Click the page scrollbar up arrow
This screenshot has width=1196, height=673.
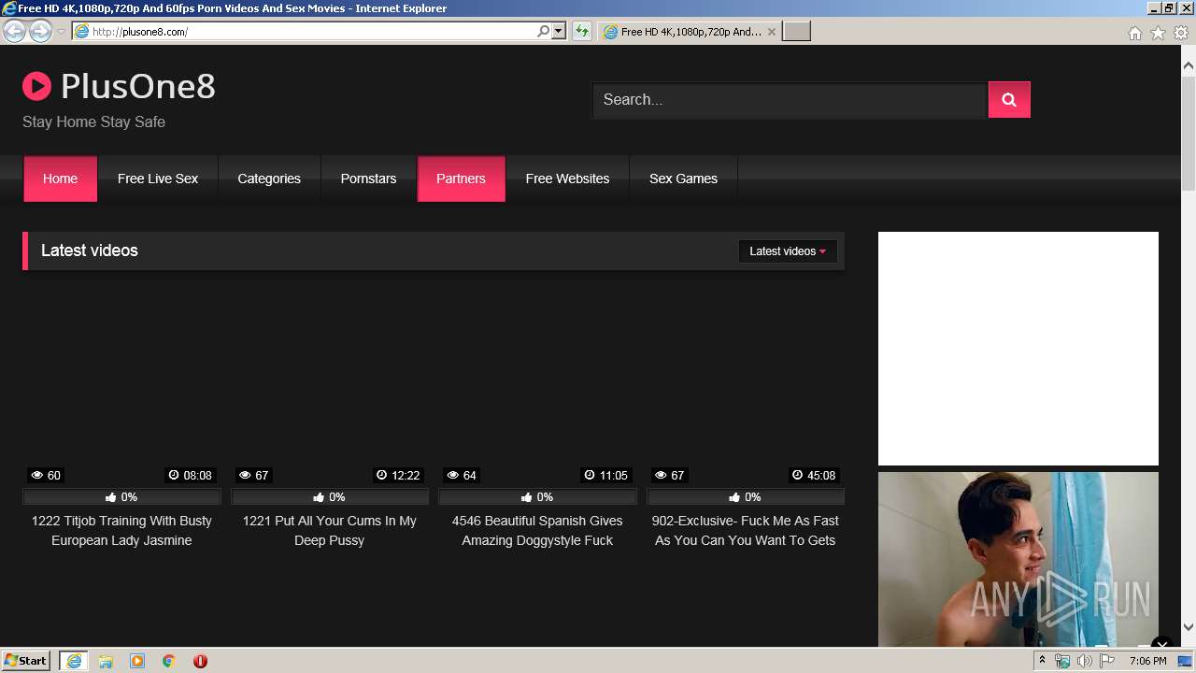click(x=1189, y=66)
